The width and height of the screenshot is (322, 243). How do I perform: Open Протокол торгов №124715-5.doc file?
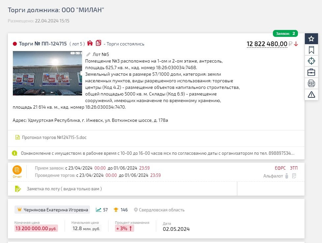(x=54, y=137)
